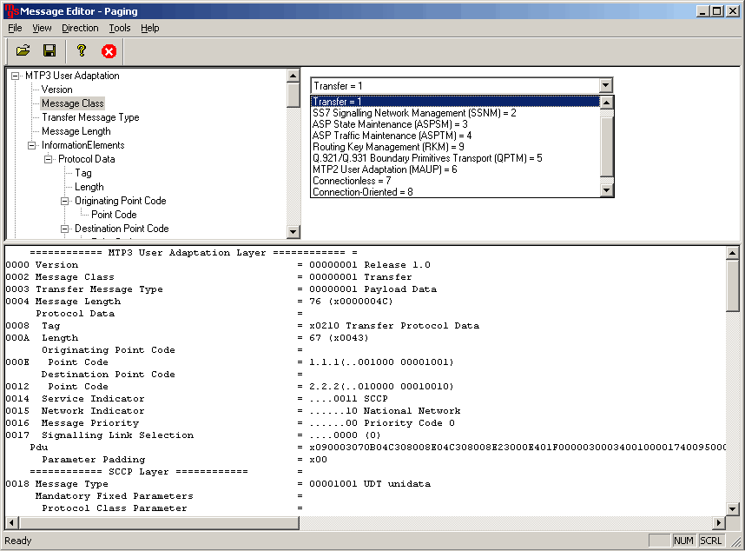745x551 pixels.
Task: Select Transfer Message Type in the tree
Action: pyautogui.click(x=90, y=116)
